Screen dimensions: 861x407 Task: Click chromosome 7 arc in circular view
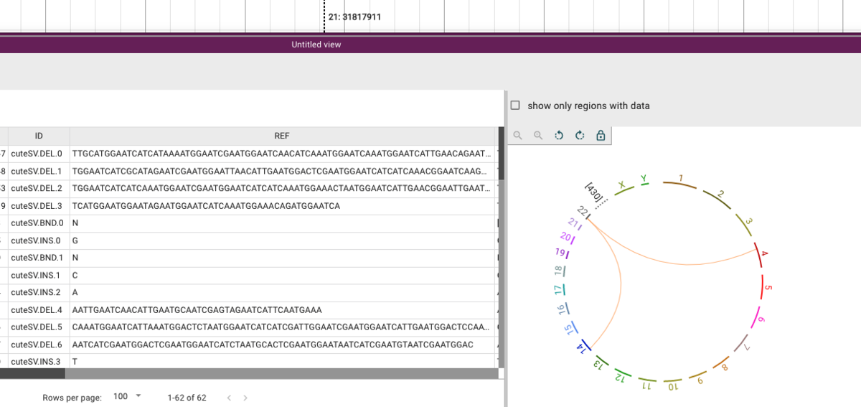tap(741, 343)
